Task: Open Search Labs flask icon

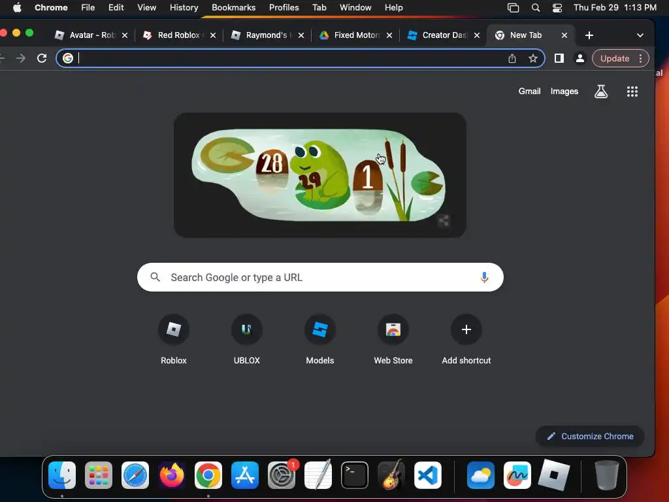Action: [601, 92]
